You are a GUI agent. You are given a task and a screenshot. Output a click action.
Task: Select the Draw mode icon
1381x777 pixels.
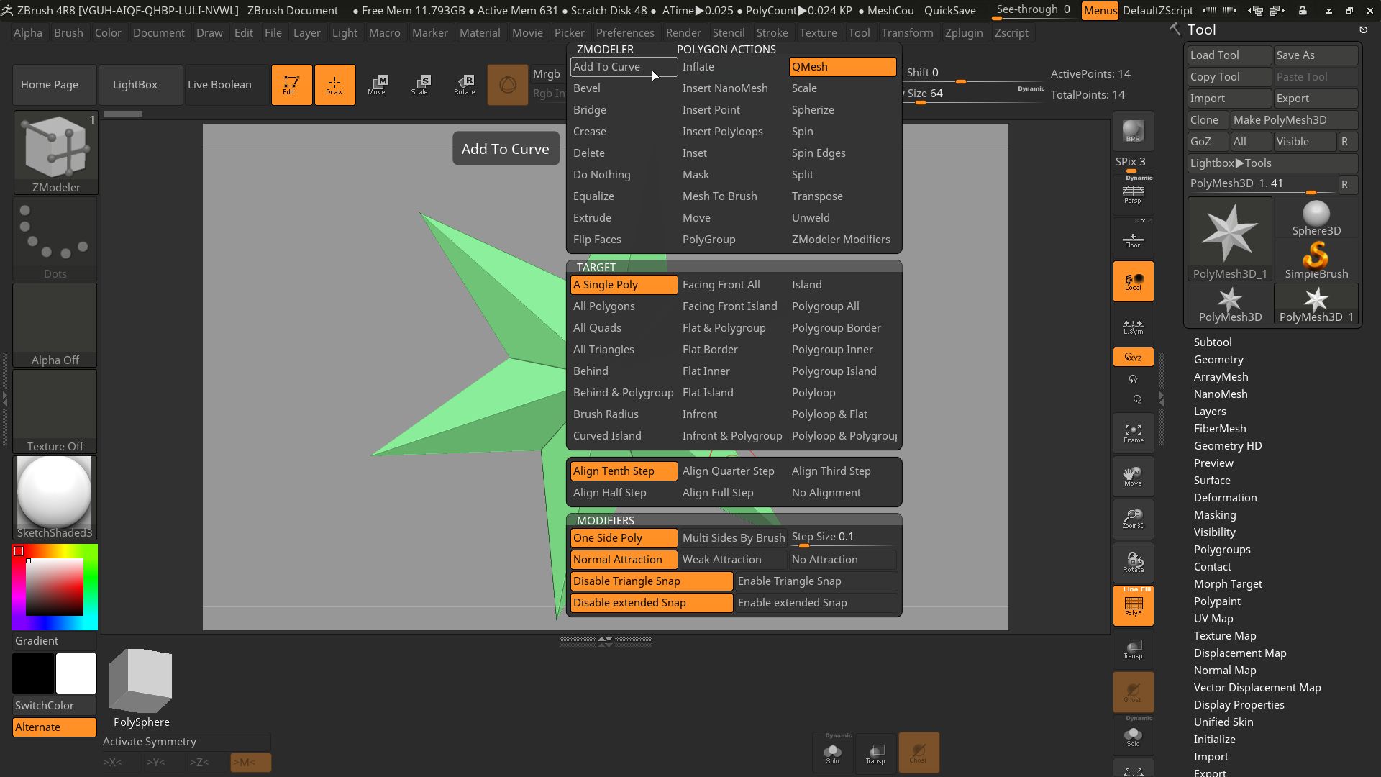point(334,85)
